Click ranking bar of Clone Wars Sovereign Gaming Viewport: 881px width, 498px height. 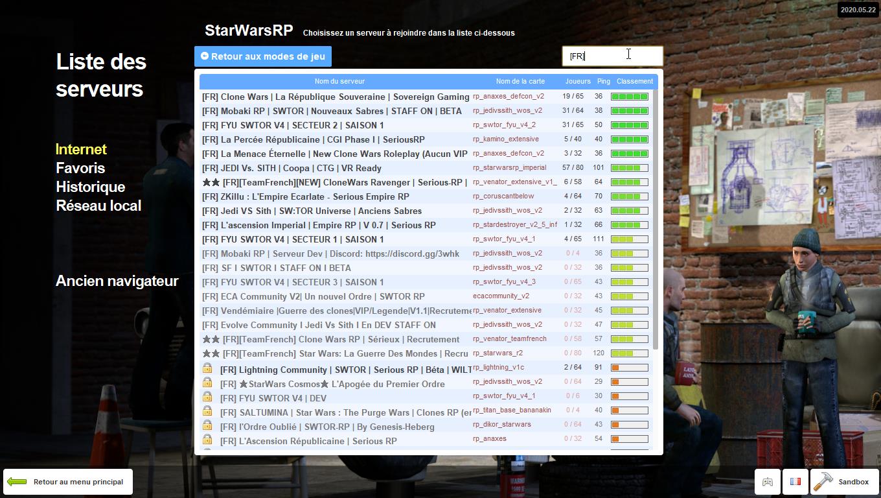click(630, 97)
